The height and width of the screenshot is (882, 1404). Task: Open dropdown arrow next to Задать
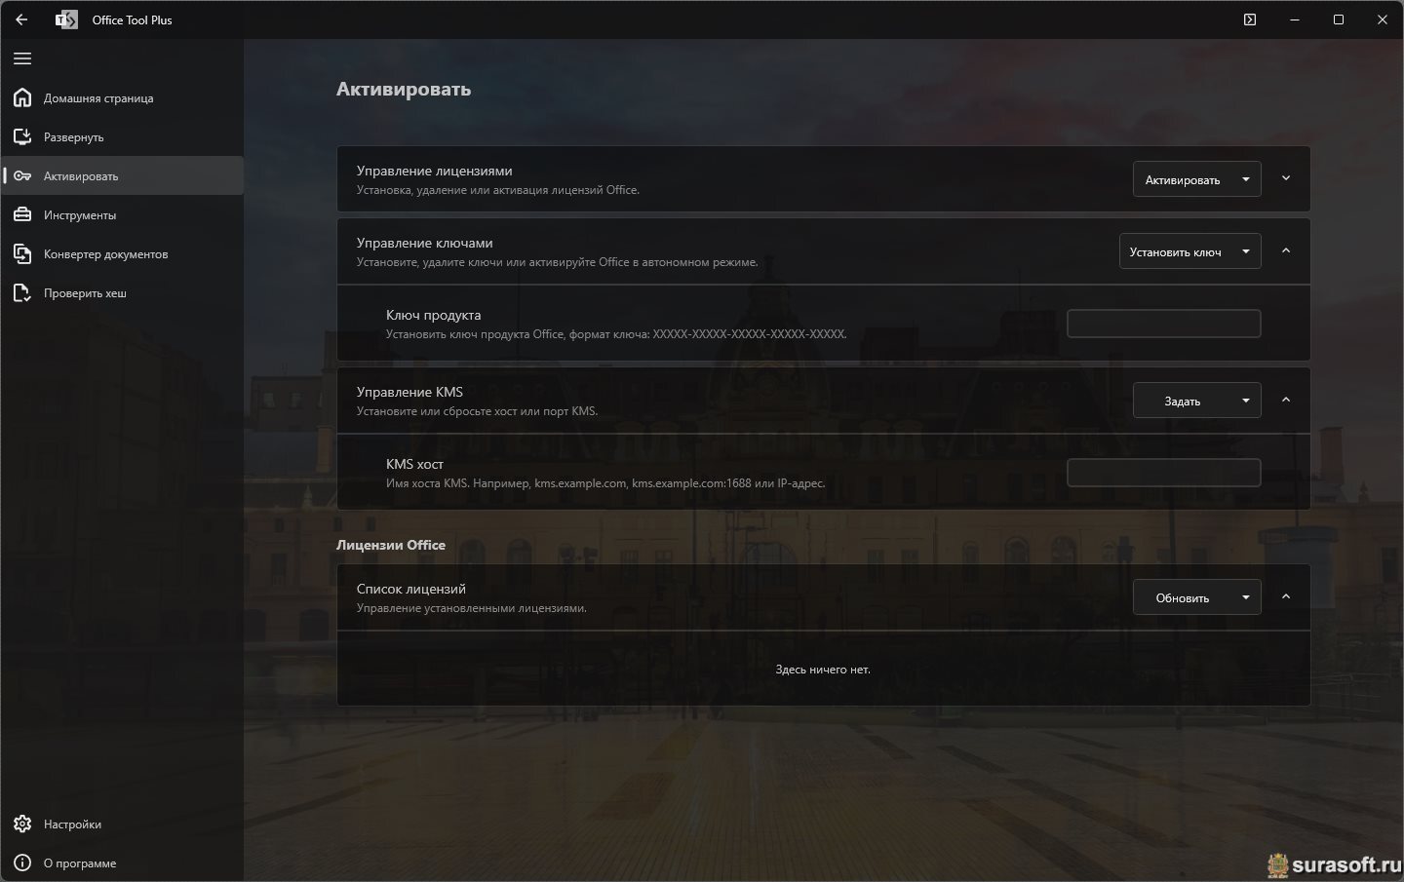tap(1246, 401)
